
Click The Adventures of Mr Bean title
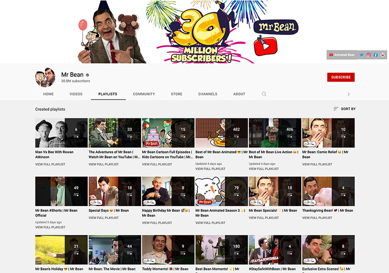(115, 155)
